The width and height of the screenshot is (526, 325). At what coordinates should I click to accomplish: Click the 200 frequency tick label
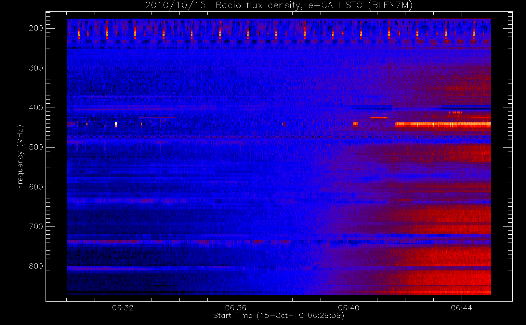pos(36,28)
